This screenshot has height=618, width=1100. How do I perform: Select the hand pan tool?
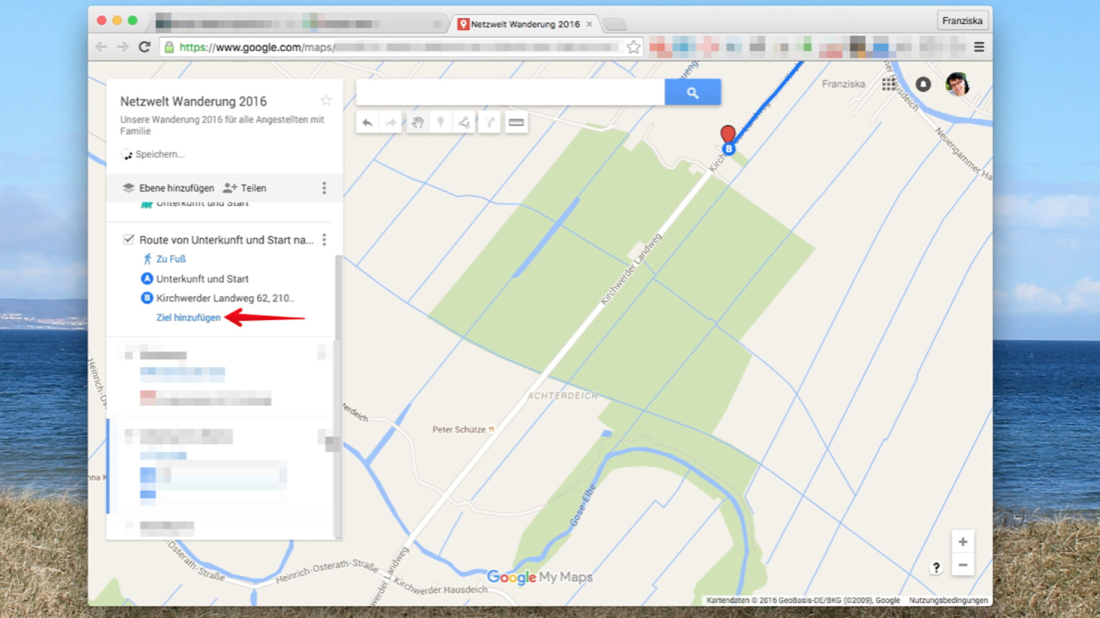(417, 123)
